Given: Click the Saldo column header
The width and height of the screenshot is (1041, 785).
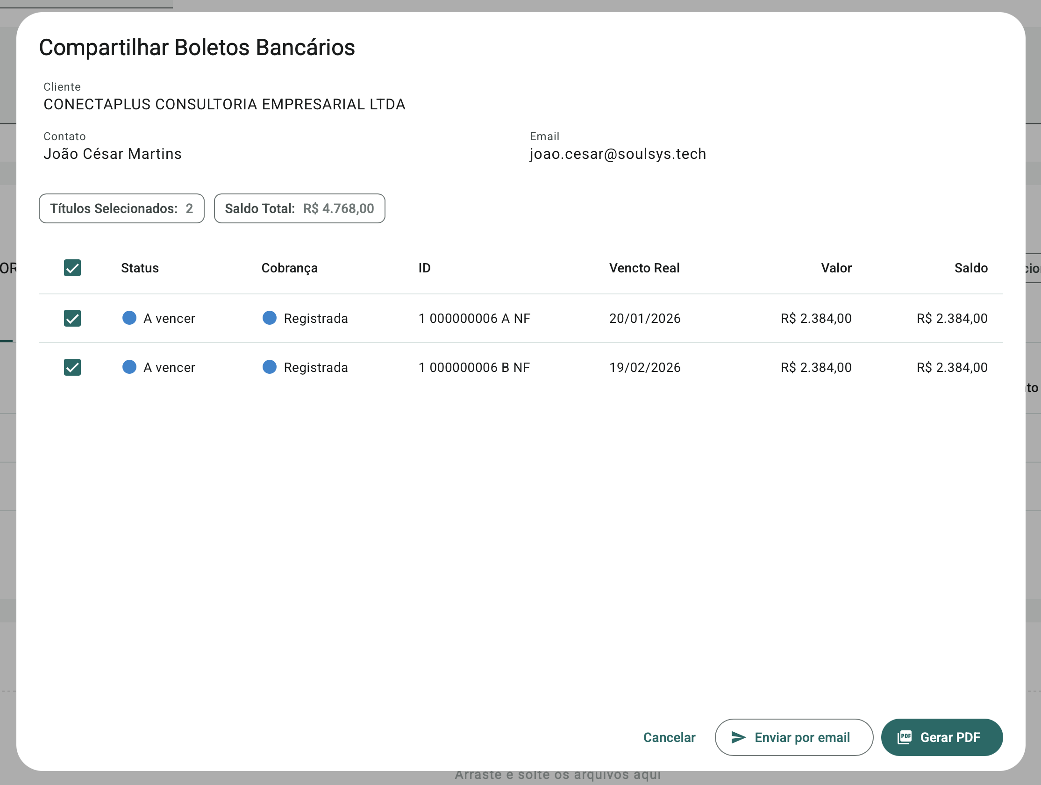Looking at the screenshot, I should [970, 268].
